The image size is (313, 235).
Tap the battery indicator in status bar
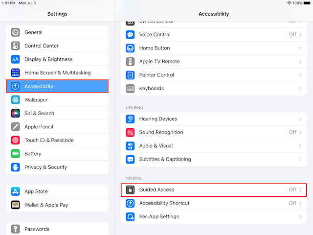pyautogui.click(x=307, y=3)
